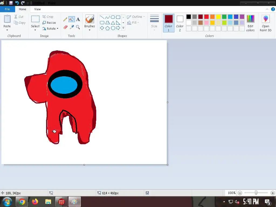Screen dimensions: 276x207
Task: Pick the purple color swatch
Action: click(242, 17)
